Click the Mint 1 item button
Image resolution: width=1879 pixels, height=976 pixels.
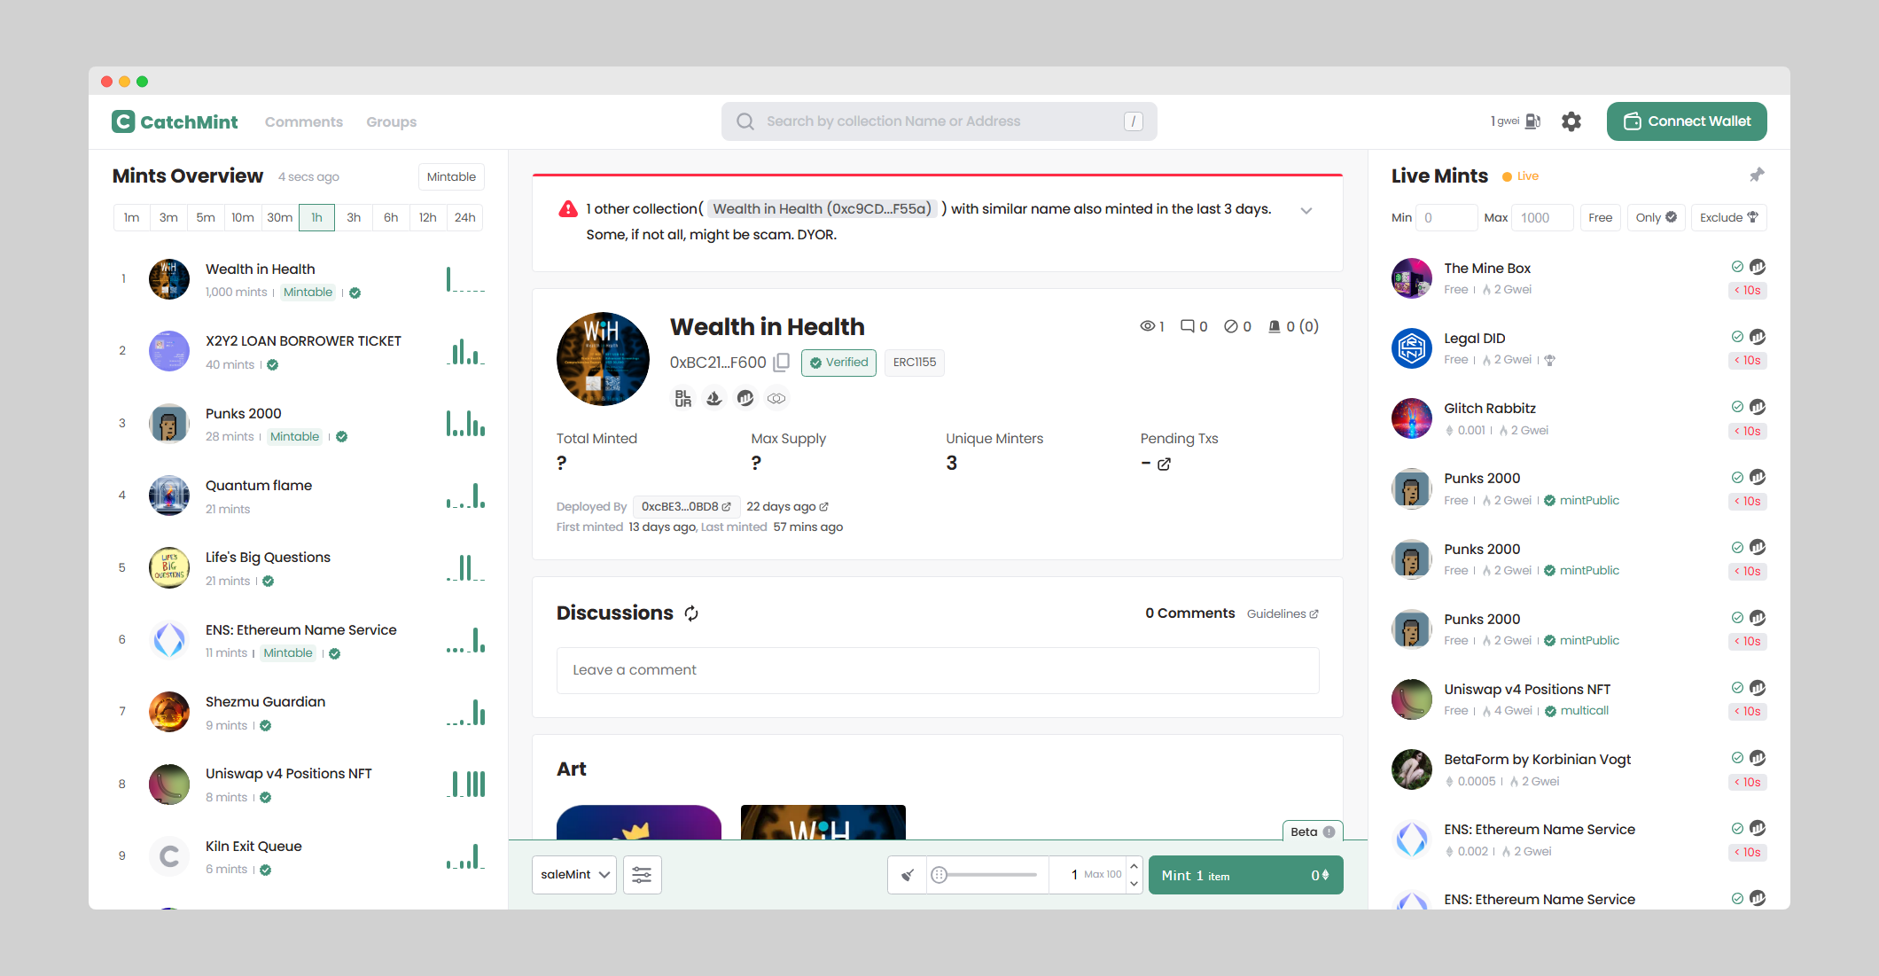pyautogui.click(x=1245, y=875)
